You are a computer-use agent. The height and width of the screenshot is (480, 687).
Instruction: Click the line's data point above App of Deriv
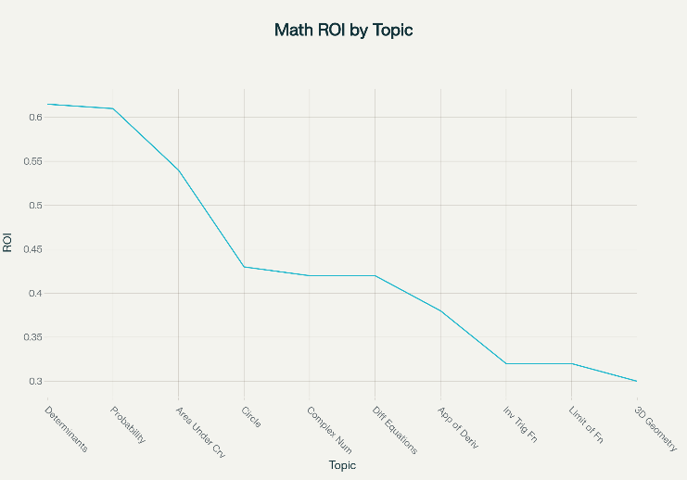[440, 310]
